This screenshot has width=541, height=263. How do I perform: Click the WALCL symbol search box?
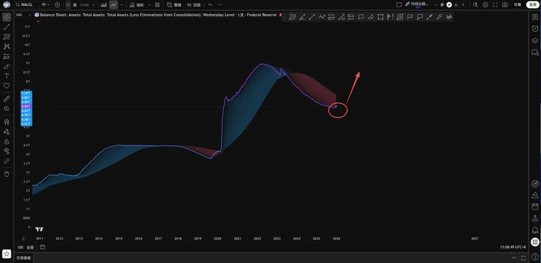point(26,5)
